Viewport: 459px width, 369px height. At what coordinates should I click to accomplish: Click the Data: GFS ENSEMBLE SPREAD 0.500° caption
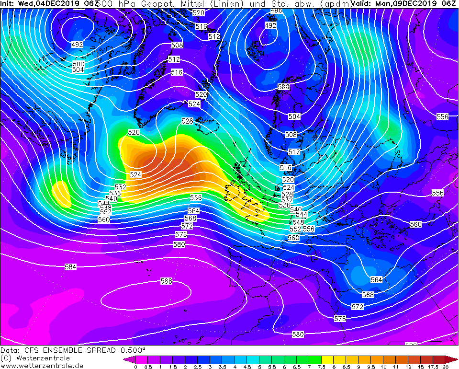pyautogui.click(x=73, y=350)
